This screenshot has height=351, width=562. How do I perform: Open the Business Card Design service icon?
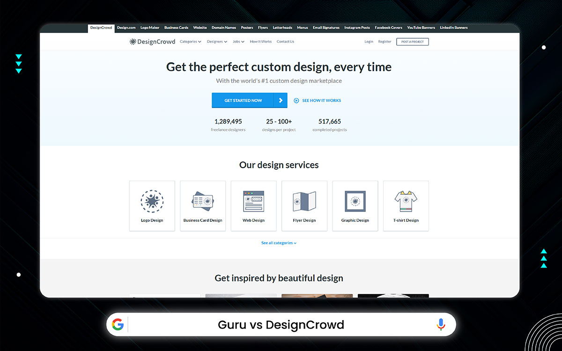(203, 201)
